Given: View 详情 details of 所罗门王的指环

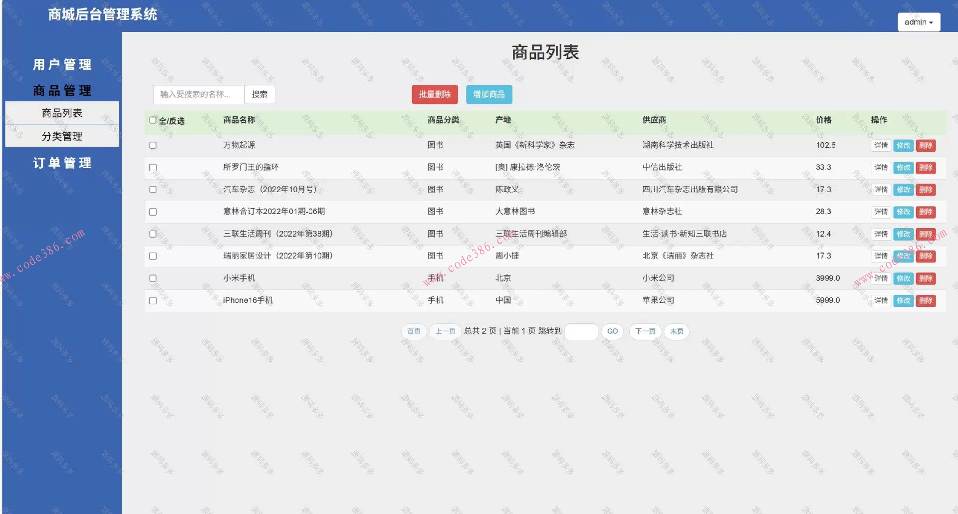Looking at the screenshot, I should point(880,167).
